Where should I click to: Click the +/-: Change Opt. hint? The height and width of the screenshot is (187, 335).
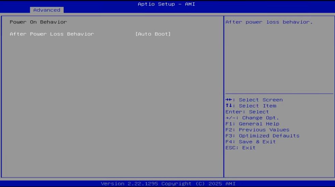click(x=252, y=118)
